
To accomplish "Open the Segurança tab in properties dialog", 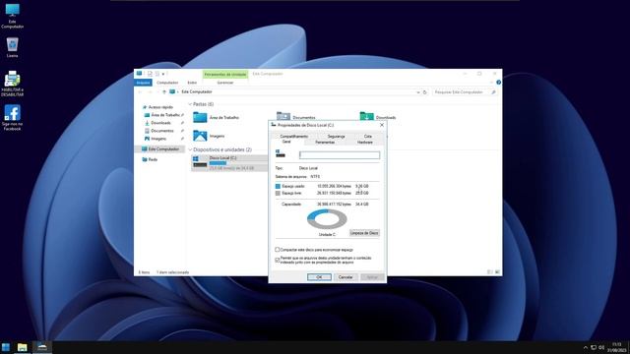I will coord(337,137).
